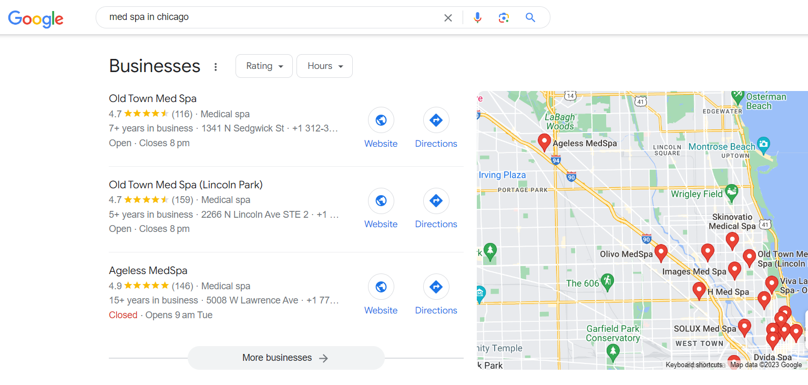Open the Old Town Med Spa listing
Screen dimensions: 808x385
(x=152, y=98)
